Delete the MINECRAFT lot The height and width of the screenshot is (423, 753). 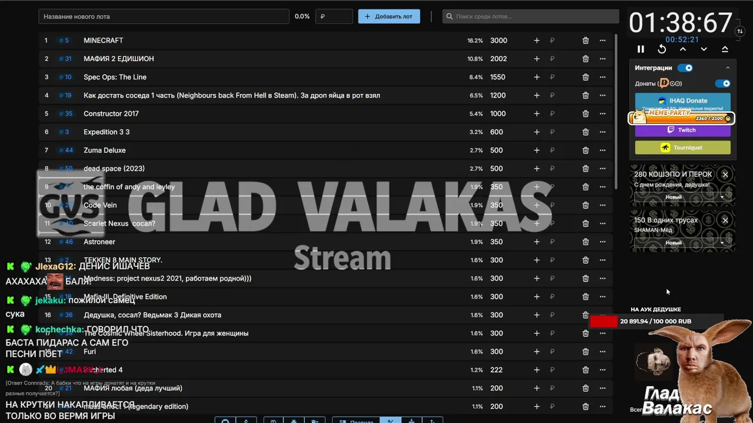pyautogui.click(x=585, y=41)
